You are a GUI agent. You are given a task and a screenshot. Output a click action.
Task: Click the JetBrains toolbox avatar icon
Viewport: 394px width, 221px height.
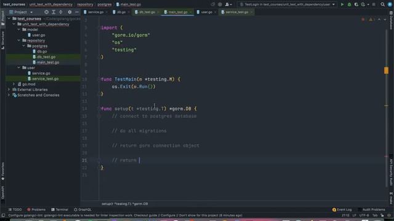[x=390, y=4]
